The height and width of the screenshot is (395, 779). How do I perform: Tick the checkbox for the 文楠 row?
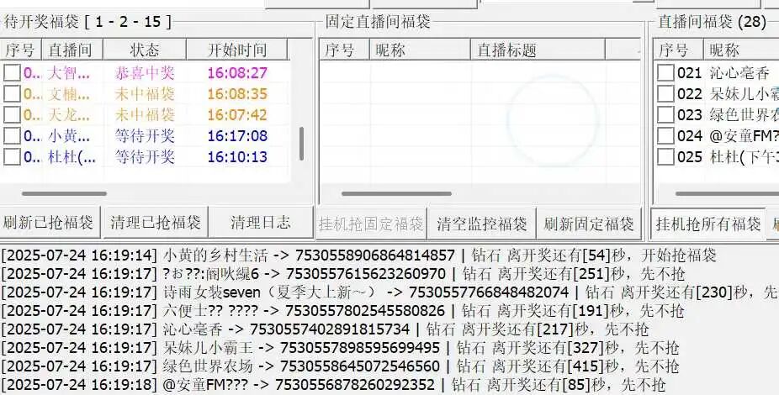[12, 94]
